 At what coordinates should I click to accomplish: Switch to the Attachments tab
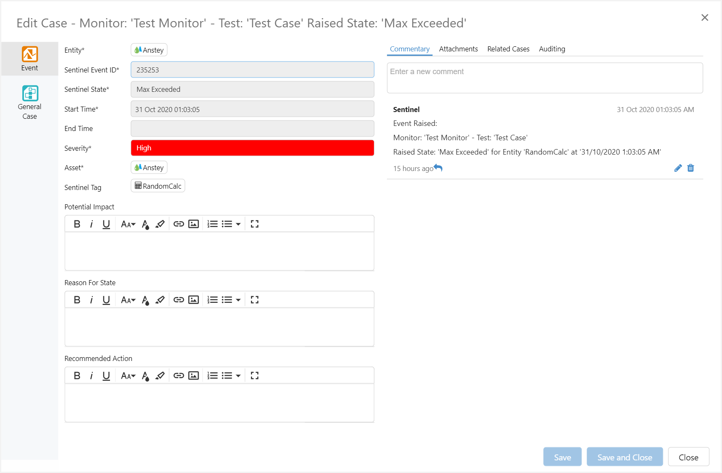coord(458,49)
